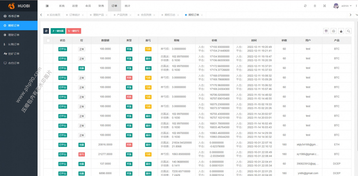Click the refresh icon in the top header
The height and width of the screenshot is (176, 358).
(x=305, y=6)
